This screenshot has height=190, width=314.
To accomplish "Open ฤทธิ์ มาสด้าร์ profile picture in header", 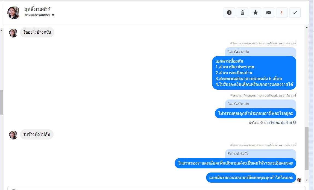I will tap(13, 12).
